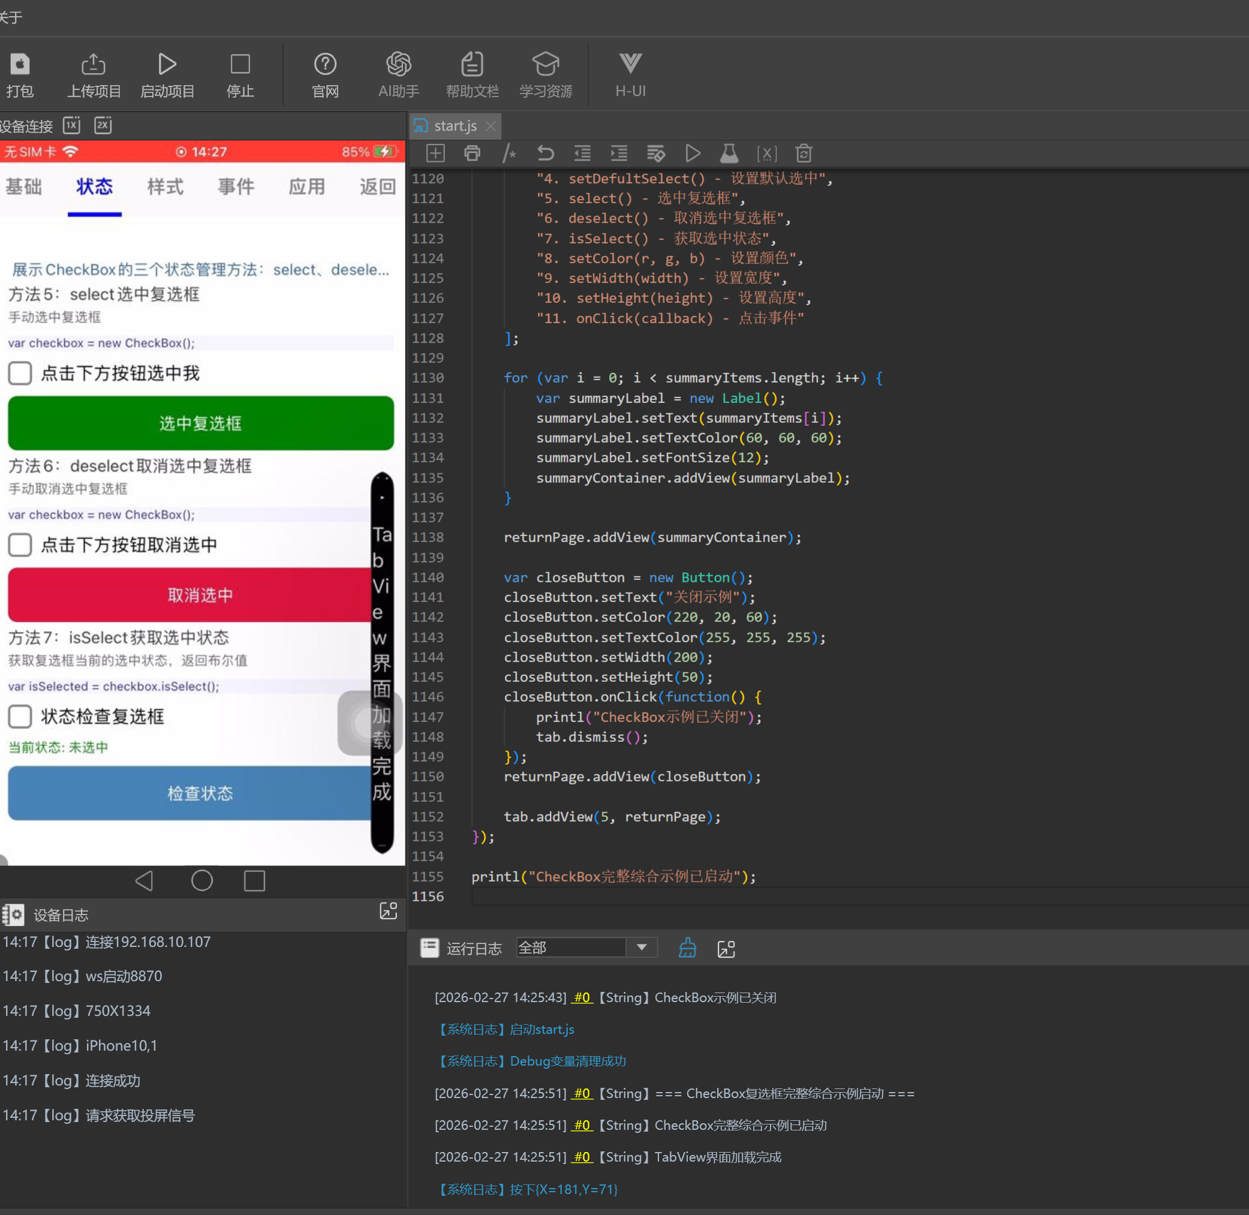
Task: Open the AI助手 assistant
Action: tap(399, 64)
